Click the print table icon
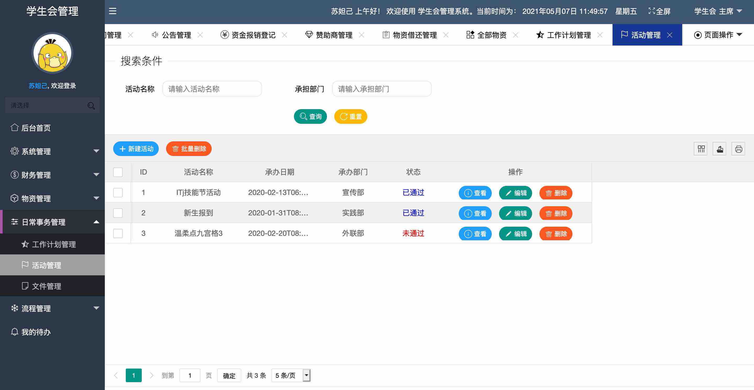This screenshot has height=390, width=754. tap(738, 149)
